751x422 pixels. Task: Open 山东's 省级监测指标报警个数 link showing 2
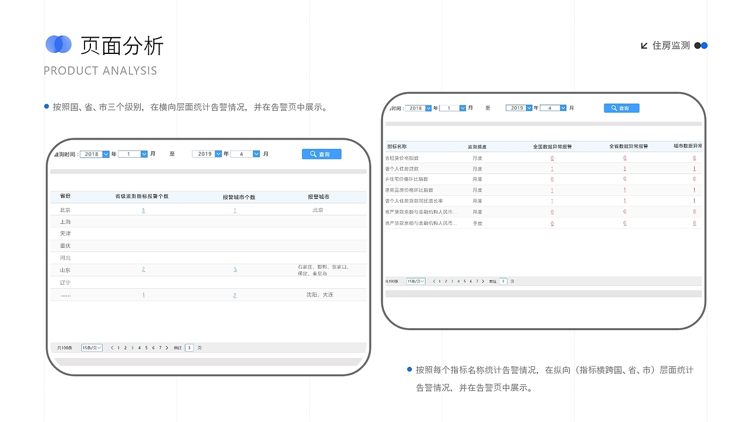(143, 270)
